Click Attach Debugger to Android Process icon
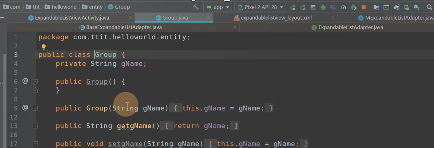The width and height of the screenshot is (434, 148). pyautogui.click(x=354, y=7)
